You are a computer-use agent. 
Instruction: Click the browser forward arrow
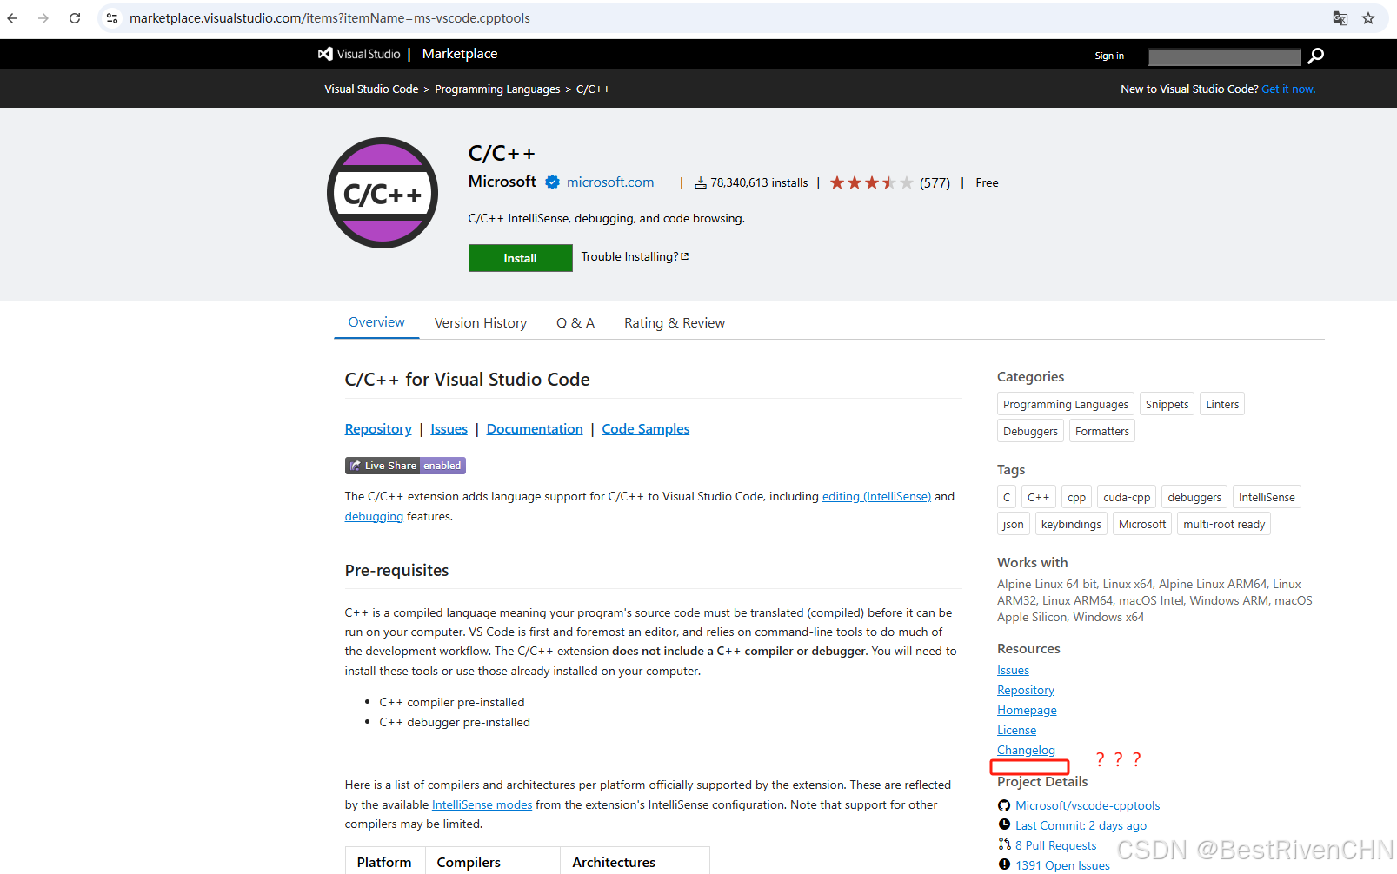point(43,18)
